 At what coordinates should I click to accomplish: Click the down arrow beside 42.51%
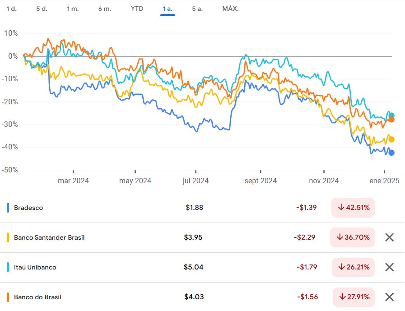[x=341, y=207]
